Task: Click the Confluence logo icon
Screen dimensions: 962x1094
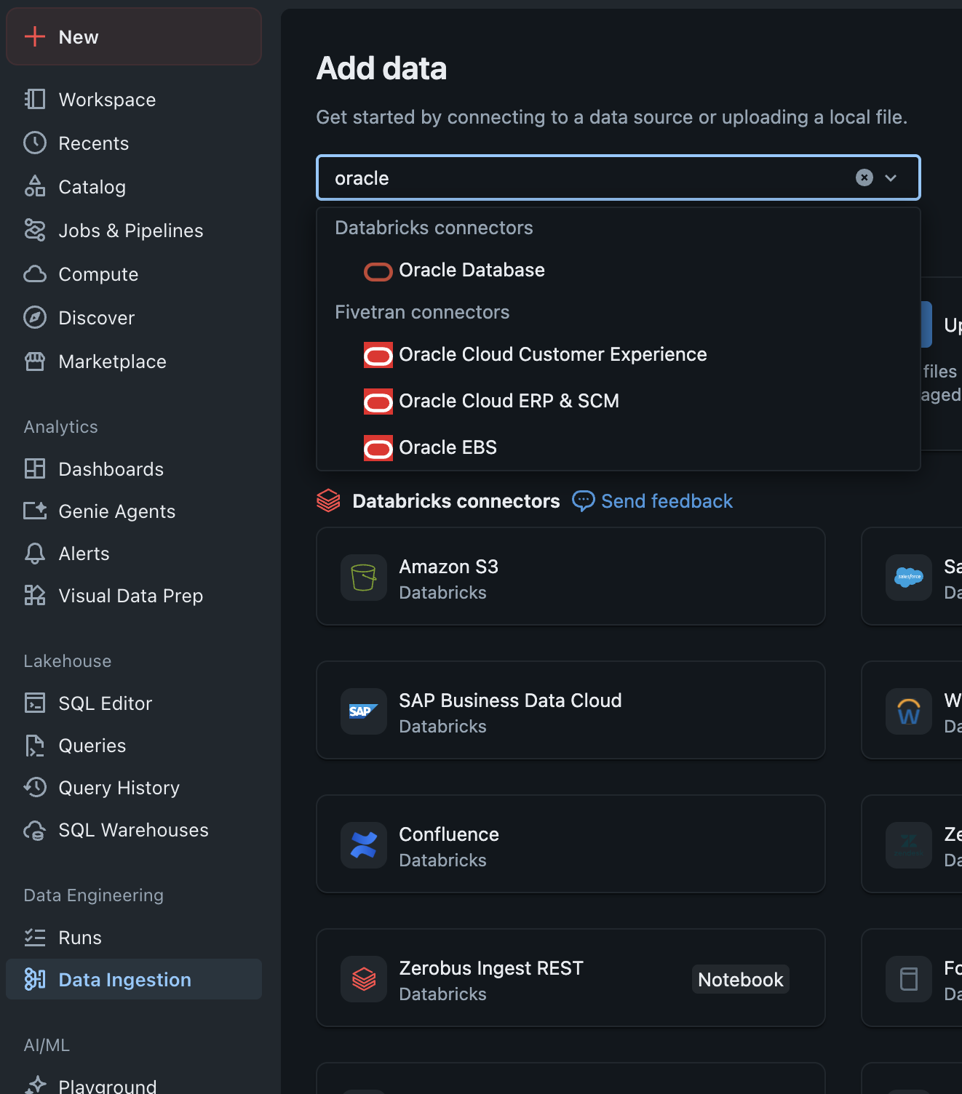Action: pyautogui.click(x=364, y=845)
